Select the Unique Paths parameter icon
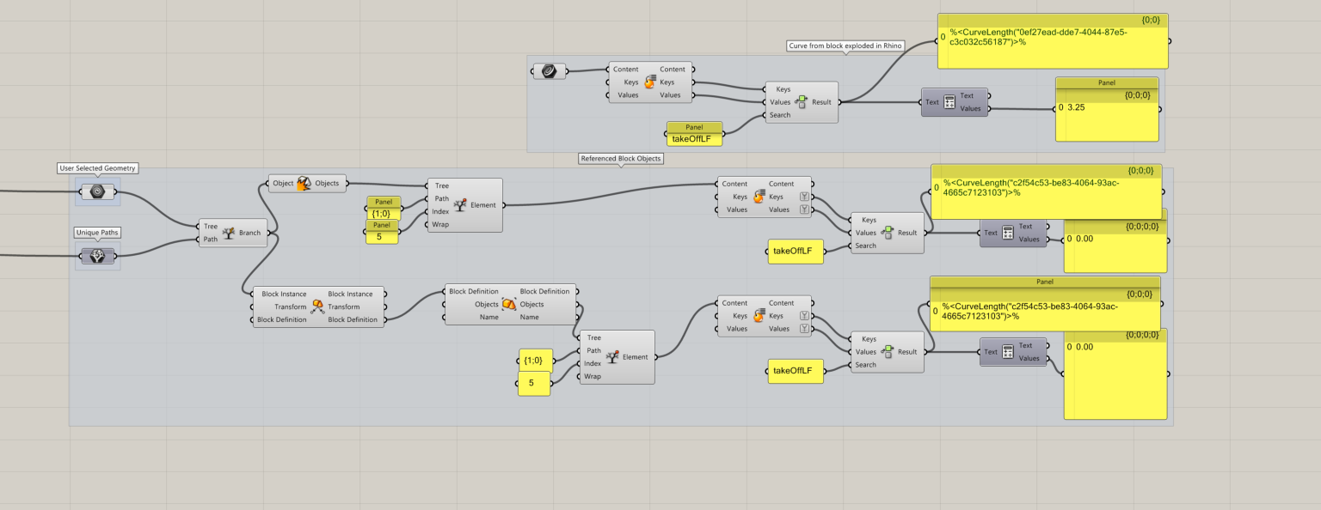The width and height of the screenshot is (1321, 510). (x=97, y=255)
